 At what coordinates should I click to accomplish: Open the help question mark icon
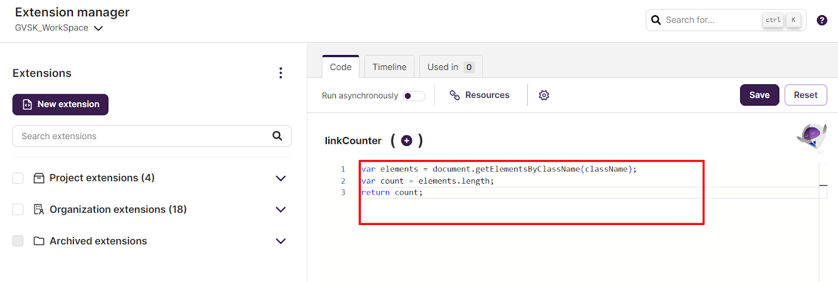pyautogui.click(x=822, y=20)
